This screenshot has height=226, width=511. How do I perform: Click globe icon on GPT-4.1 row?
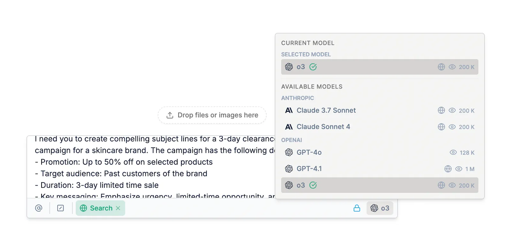[x=448, y=169]
